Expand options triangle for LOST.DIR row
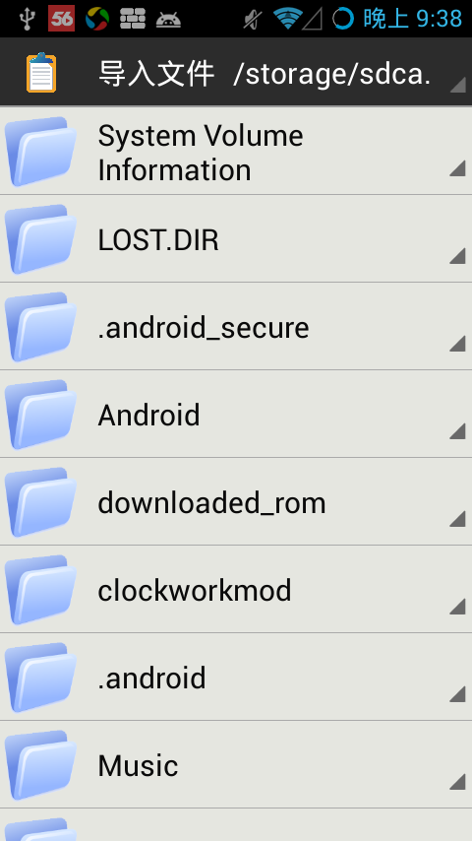This screenshot has width=472, height=841. [457, 255]
